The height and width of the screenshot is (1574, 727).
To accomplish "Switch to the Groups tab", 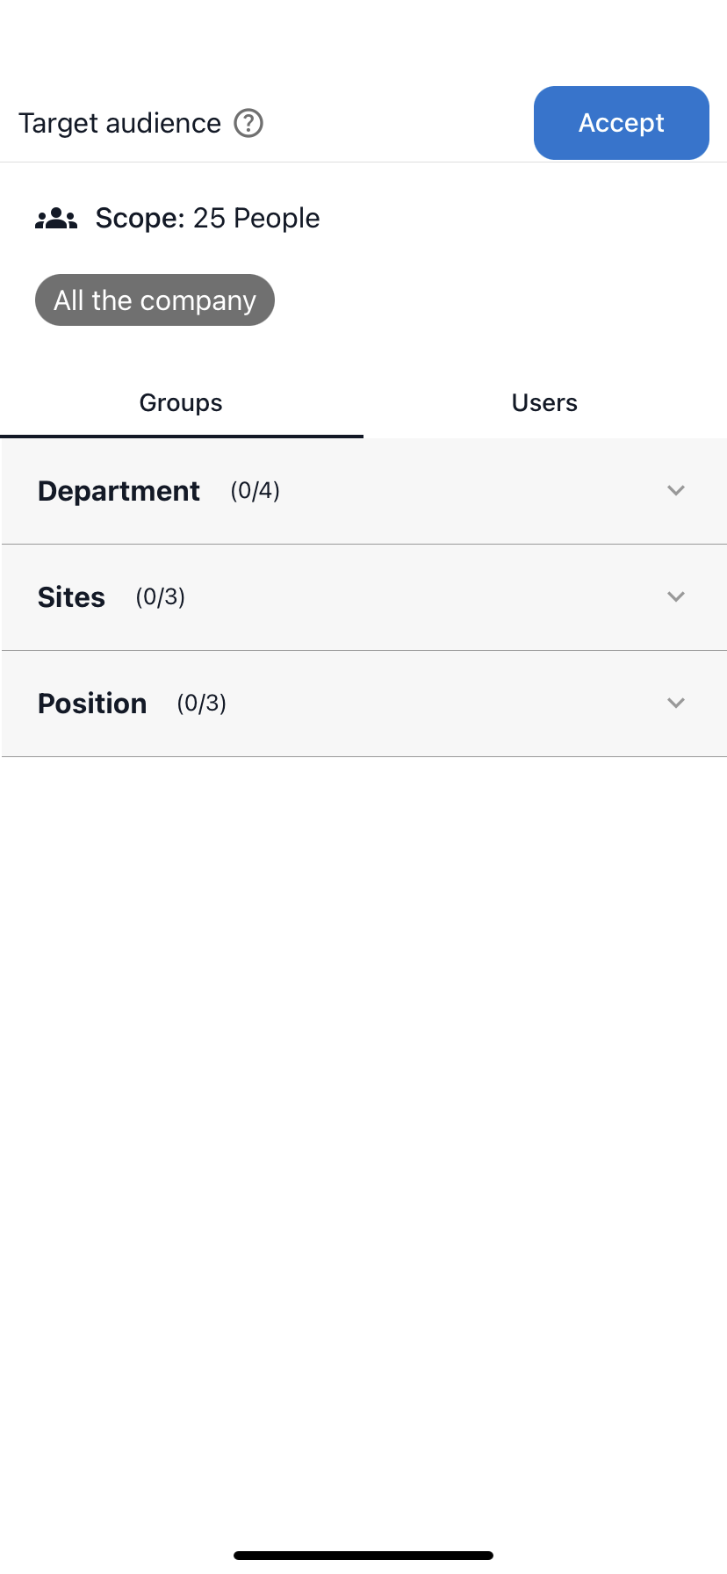I will 181,402.
